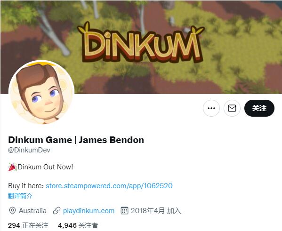Visit the playdinkum.com website link
This screenshot has width=282, height=231.
tap(89, 211)
